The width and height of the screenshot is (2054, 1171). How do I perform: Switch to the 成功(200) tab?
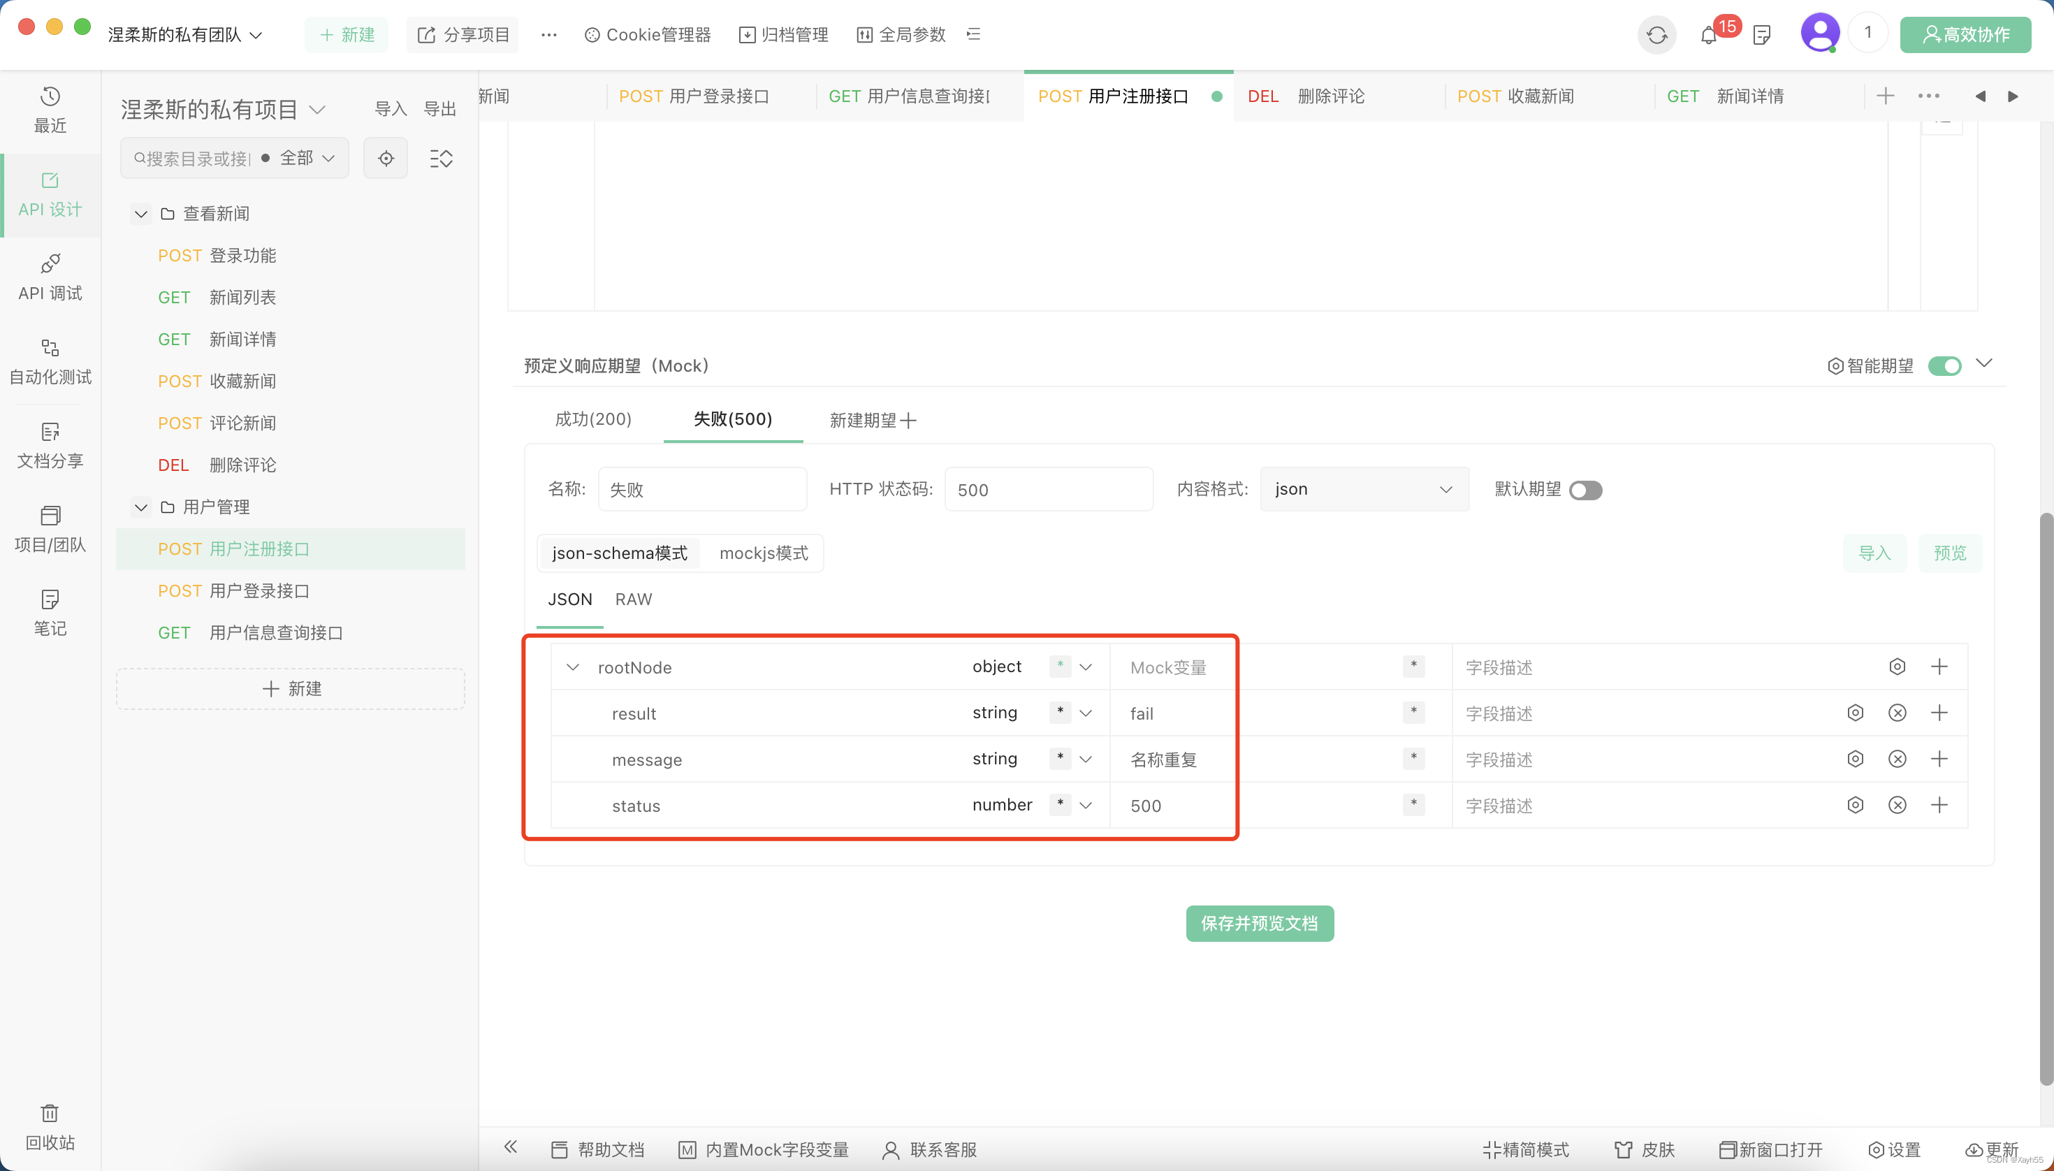(x=592, y=419)
